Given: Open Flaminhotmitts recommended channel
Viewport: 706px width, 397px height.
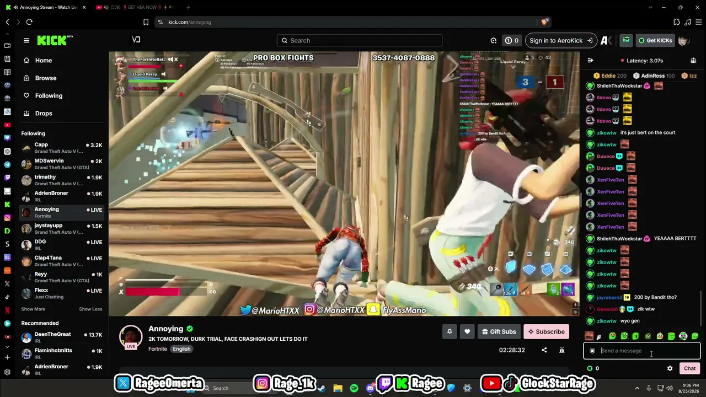Looking at the screenshot, I should pos(61,353).
